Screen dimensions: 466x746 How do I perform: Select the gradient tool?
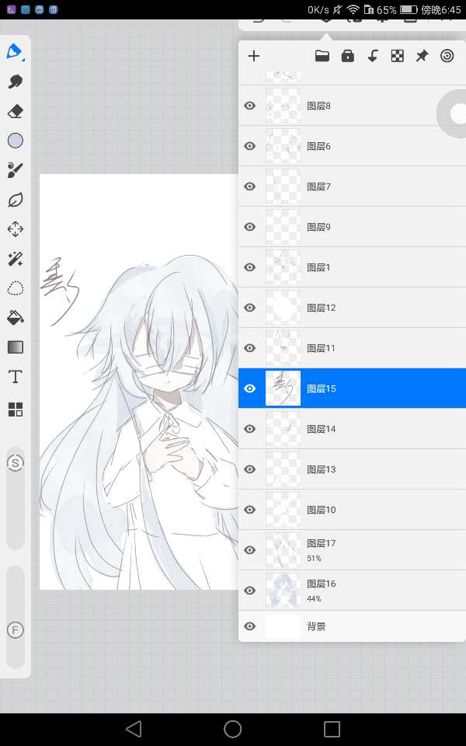15,347
